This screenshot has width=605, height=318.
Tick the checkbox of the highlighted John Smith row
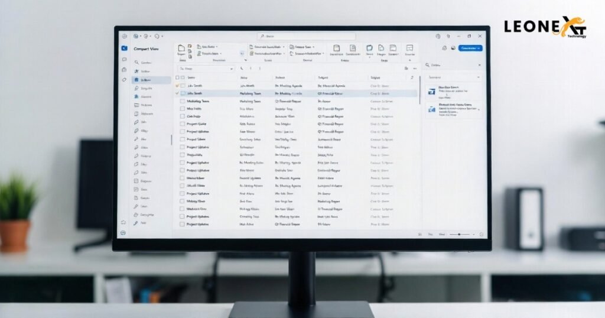pyautogui.click(x=183, y=93)
